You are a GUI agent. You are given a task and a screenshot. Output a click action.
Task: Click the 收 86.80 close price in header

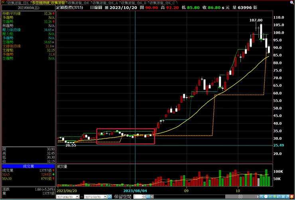tap(211, 8)
